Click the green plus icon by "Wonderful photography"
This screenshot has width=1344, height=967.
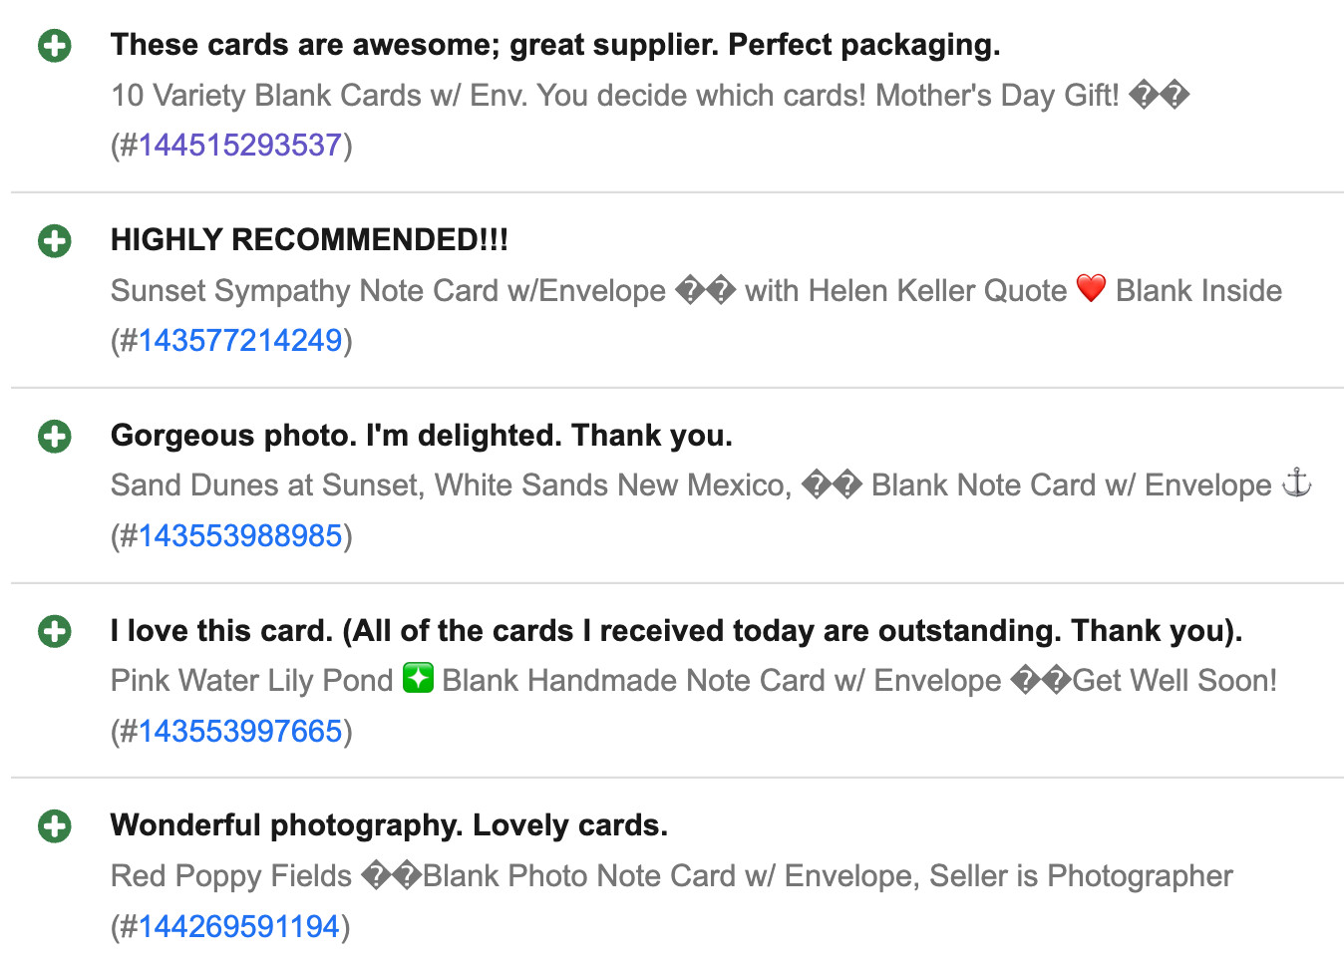point(55,826)
